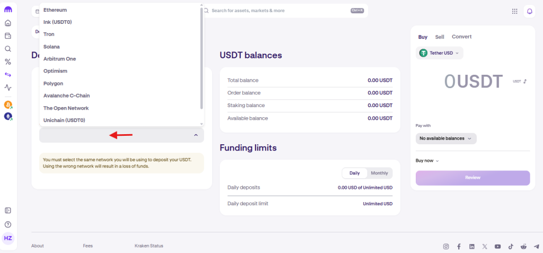The width and height of the screenshot is (543, 253).
Task: Show Daily funding limits
Action: click(x=355, y=173)
